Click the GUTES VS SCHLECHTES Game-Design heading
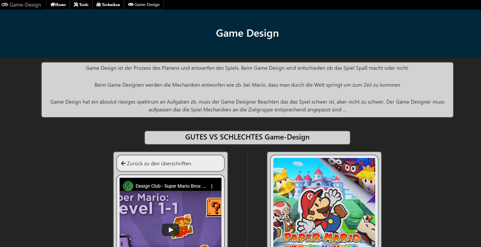Screen dimensions: 481x247 tap(247, 137)
